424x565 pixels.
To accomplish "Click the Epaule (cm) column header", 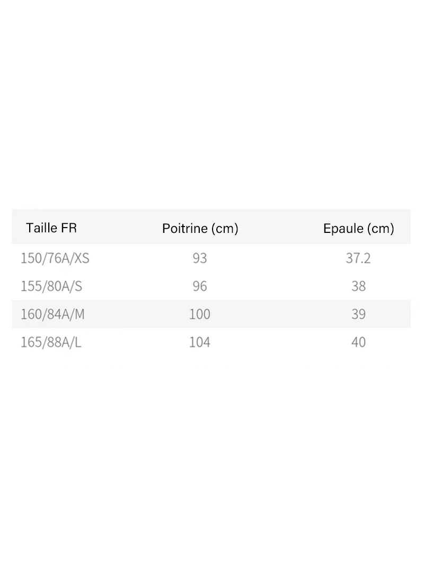I will click(358, 229).
